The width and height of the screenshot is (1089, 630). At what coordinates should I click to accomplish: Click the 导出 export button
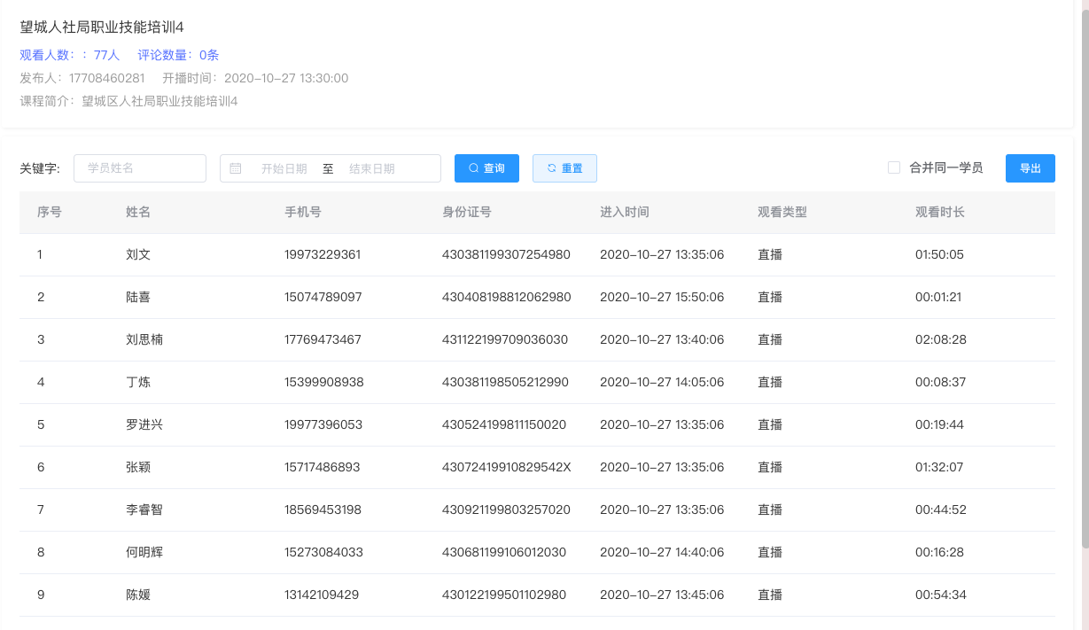pos(1031,168)
